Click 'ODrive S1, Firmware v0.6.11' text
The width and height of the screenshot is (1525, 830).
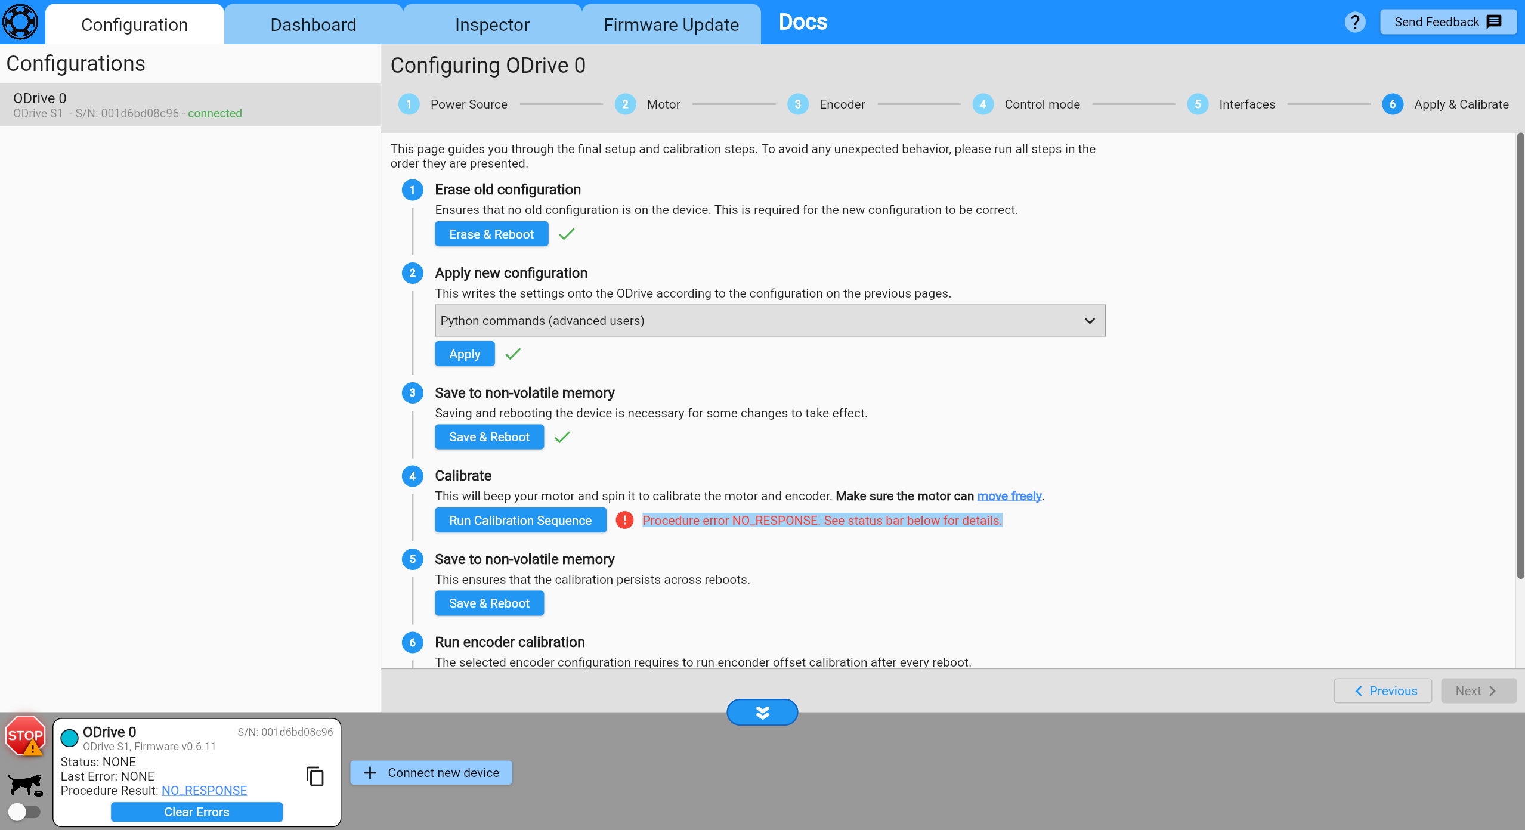pyautogui.click(x=150, y=746)
